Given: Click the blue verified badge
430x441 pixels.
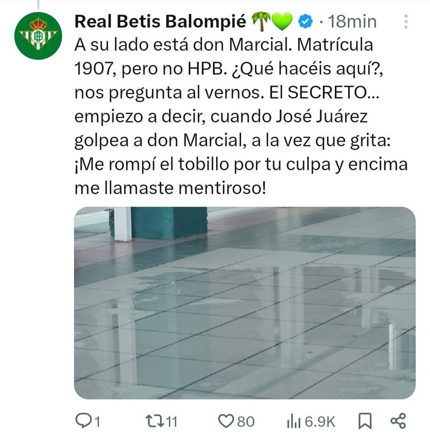Looking at the screenshot, I should coord(306,22).
